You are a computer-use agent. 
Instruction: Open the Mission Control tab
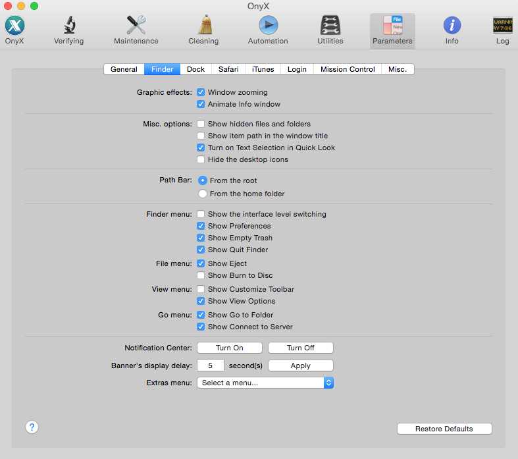coord(348,69)
